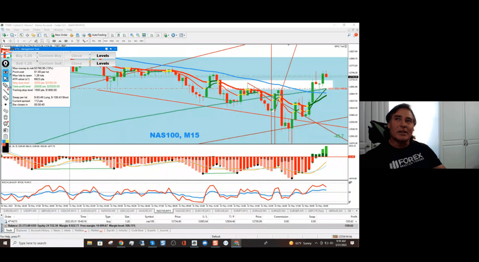The width and height of the screenshot is (479, 262).
Task: Zoom in the chart with magnifier plus
Action: [132, 35]
